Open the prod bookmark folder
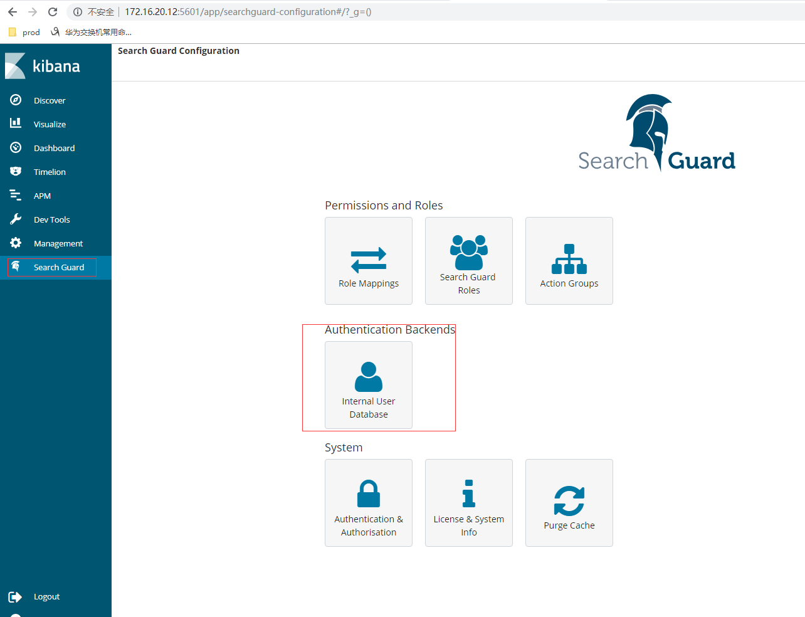This screenshot has width=805, height=617. [x=24, y=32]
